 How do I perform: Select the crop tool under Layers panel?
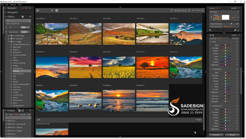[210, 30]
